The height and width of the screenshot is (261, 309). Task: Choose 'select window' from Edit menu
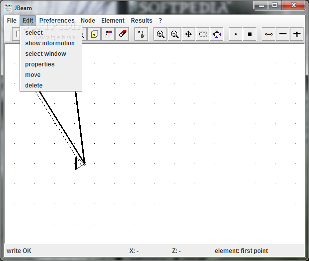51,53
